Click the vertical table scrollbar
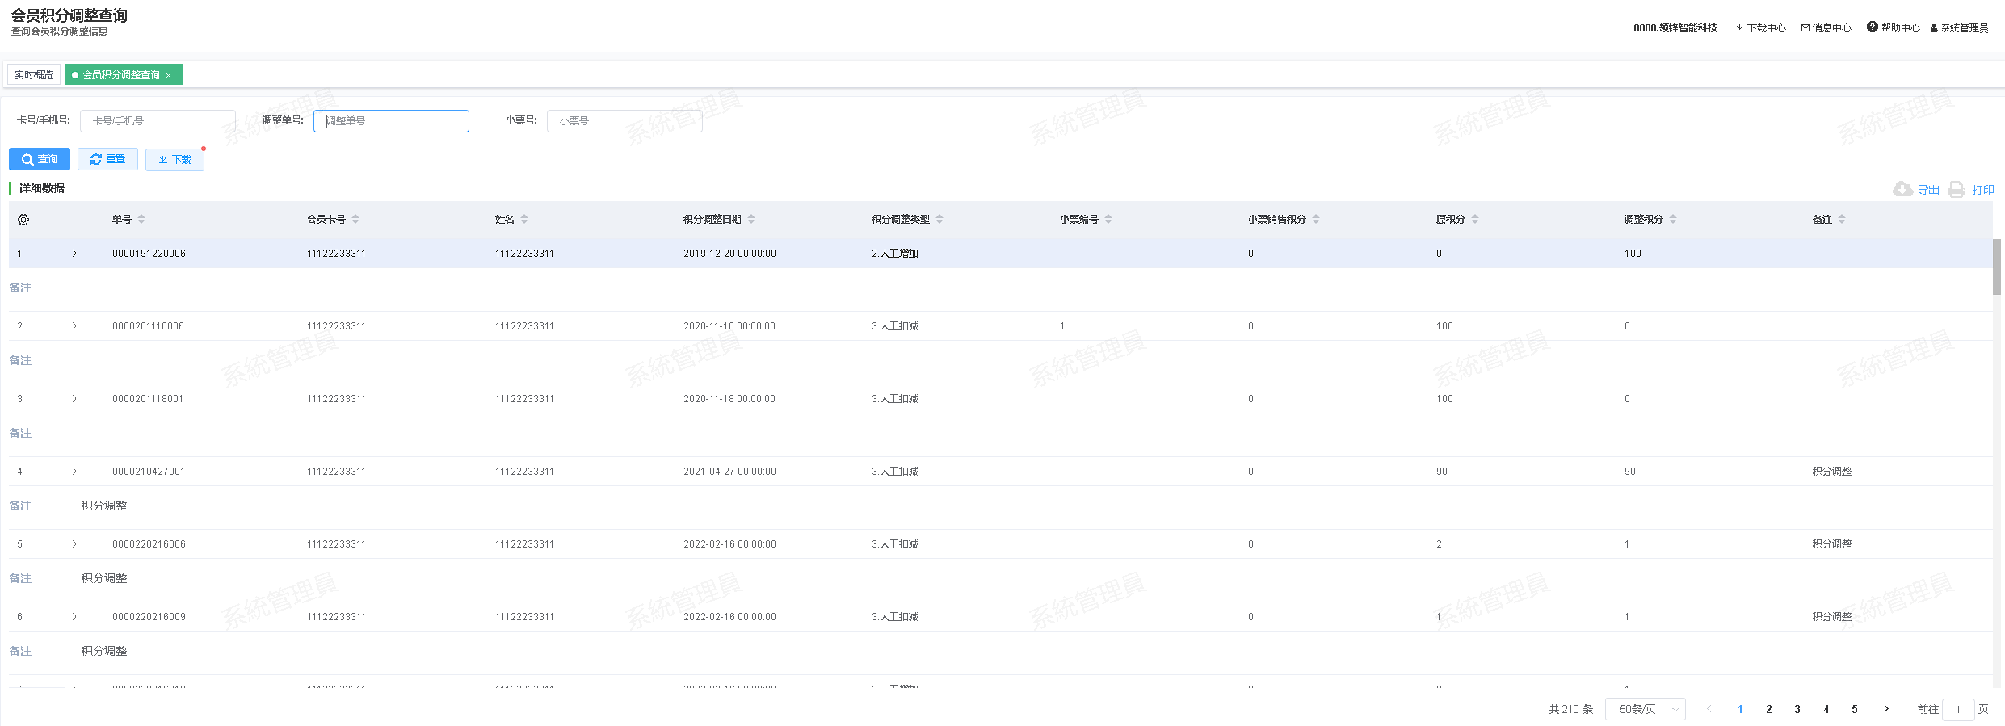Viewport: 2005px width, 726px height. click(1996, 267)
